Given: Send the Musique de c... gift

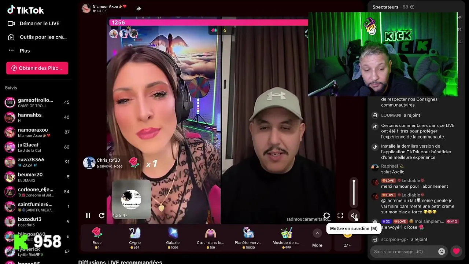Looking at the screenshot, I should (286, 238).
